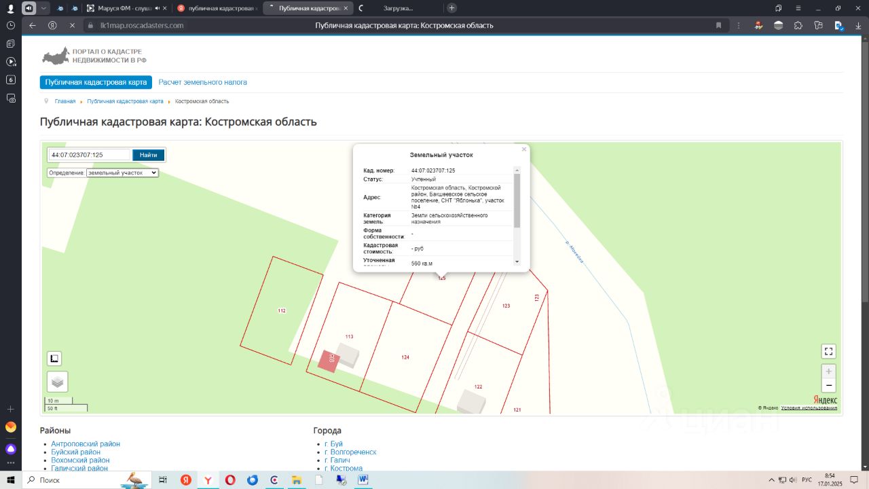Viewport: 869px width, 489px height.
Task: Switch to the Маруся ФМ browser tab
Action: (x=126, y=8)
